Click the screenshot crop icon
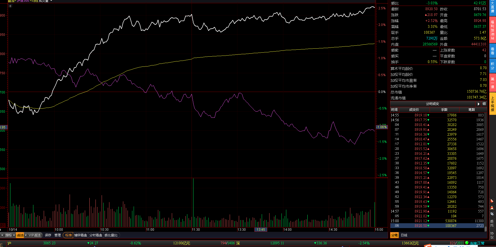The image size is (496, 247). pyautogui.click(x=492, y=214)
